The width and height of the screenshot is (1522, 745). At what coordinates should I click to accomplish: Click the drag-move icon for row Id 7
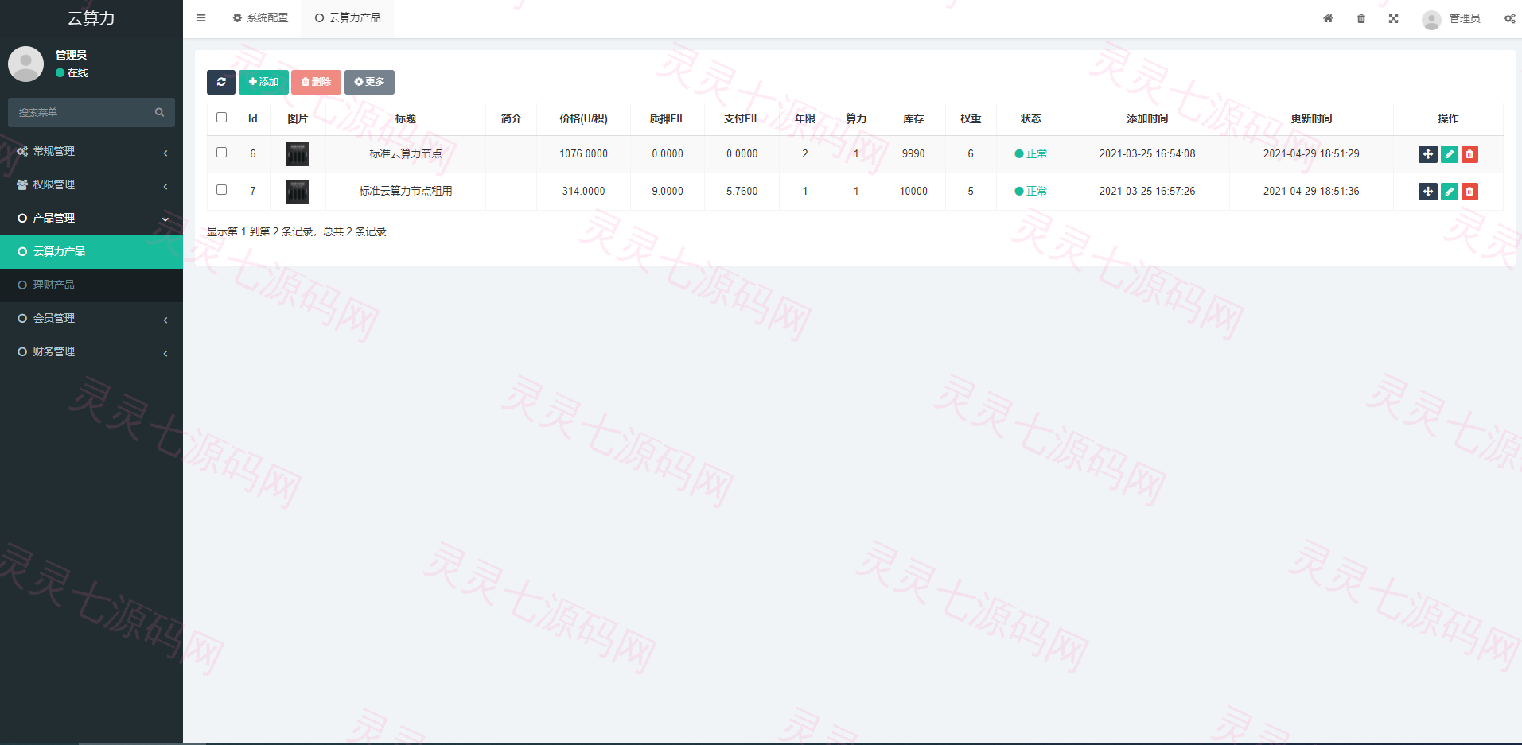pos(1427,192)
